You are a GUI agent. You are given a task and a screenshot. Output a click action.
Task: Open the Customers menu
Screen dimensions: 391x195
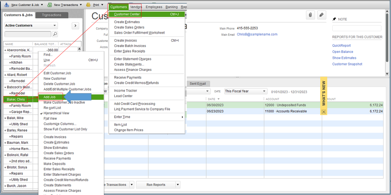pyautogui.click(x=119, y=7)
